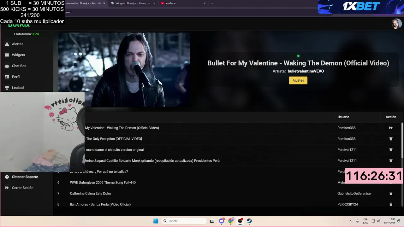
Task: Click user PERROSKY24 in queue
Action: click(348, 204)
